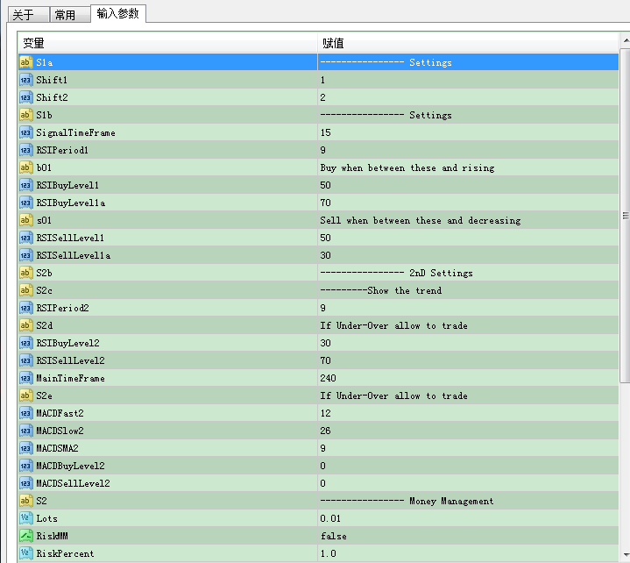Image resolution: width=630 pixels, height=563 pixels.
Task: Select the MainTimeFrame value '240'
Action: pos(468,378)
